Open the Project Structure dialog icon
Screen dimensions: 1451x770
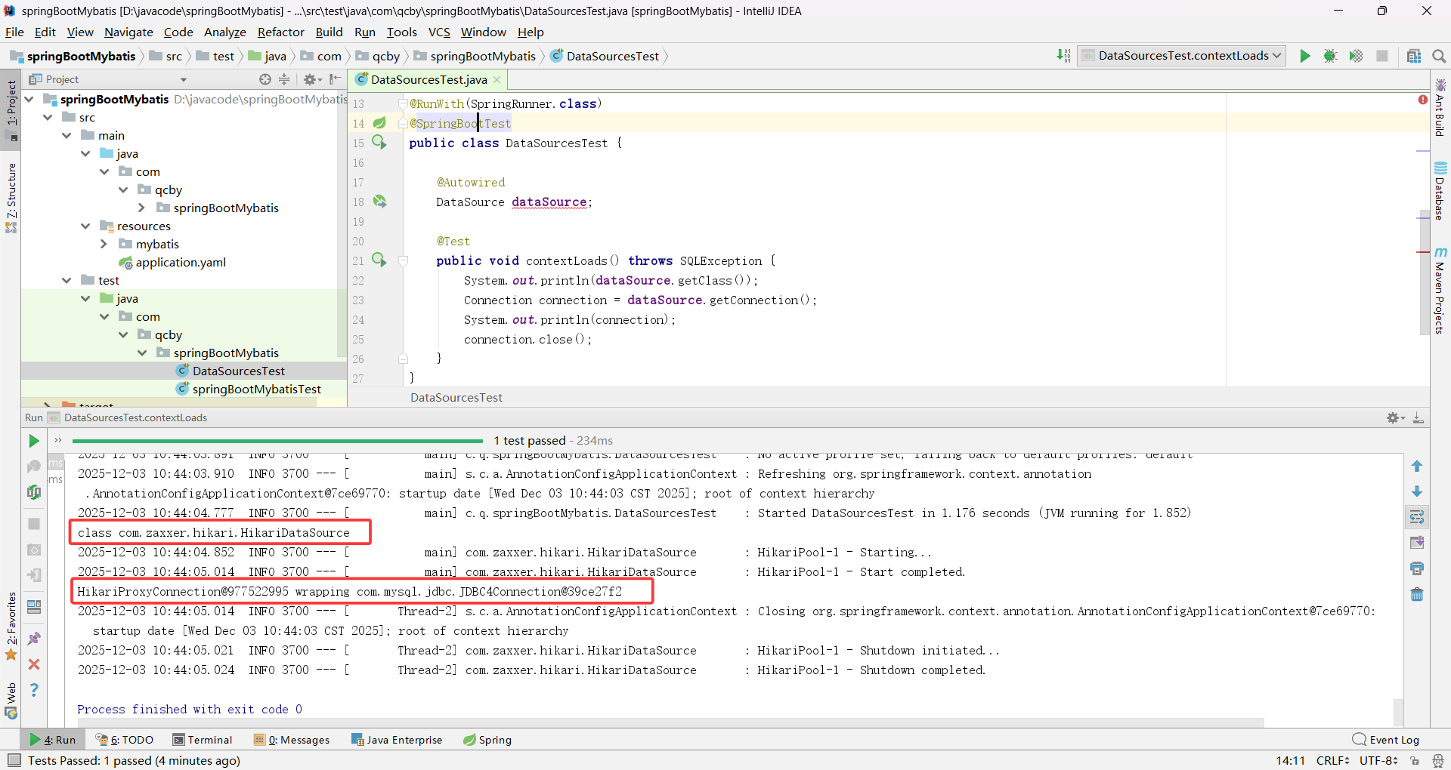tap(1414, 56)
